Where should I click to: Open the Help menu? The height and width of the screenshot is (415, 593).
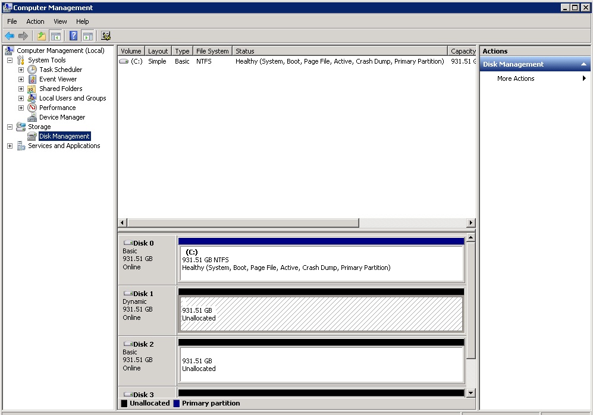click(83, 21)
